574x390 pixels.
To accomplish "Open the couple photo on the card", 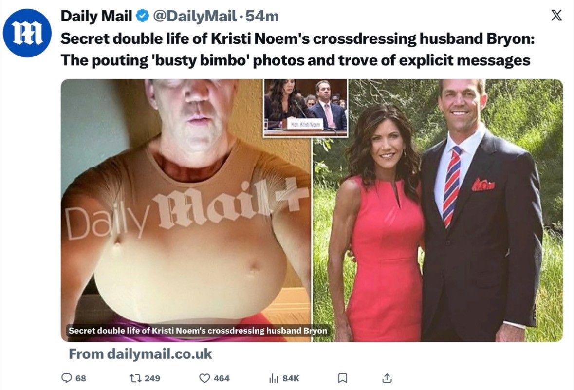I will [x=438, y=210].
